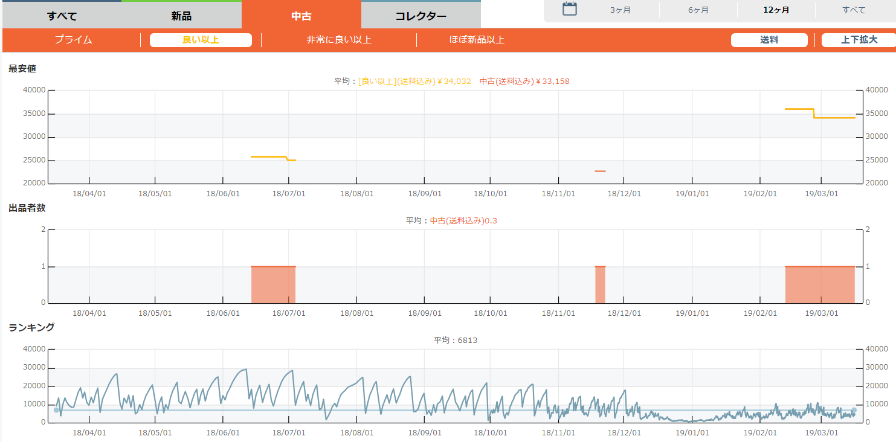Enable the プライム filter
This screenshot has width=896, height=442.
click(x=73, y=40)
